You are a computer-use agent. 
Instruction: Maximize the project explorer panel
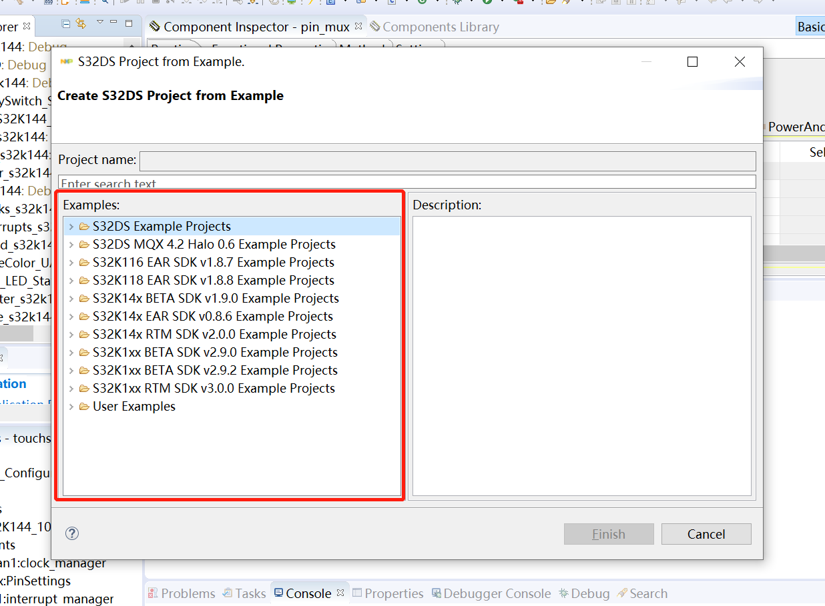(x=129, y=24)
